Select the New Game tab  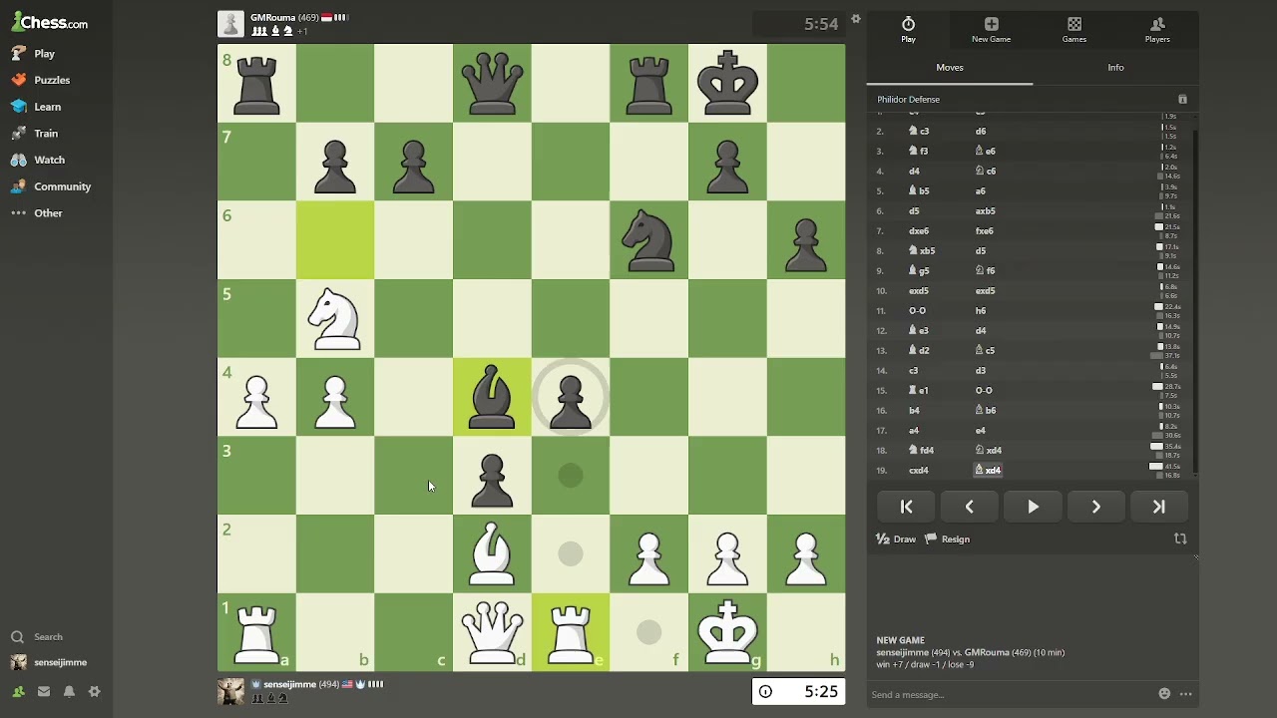click(991, 30)
